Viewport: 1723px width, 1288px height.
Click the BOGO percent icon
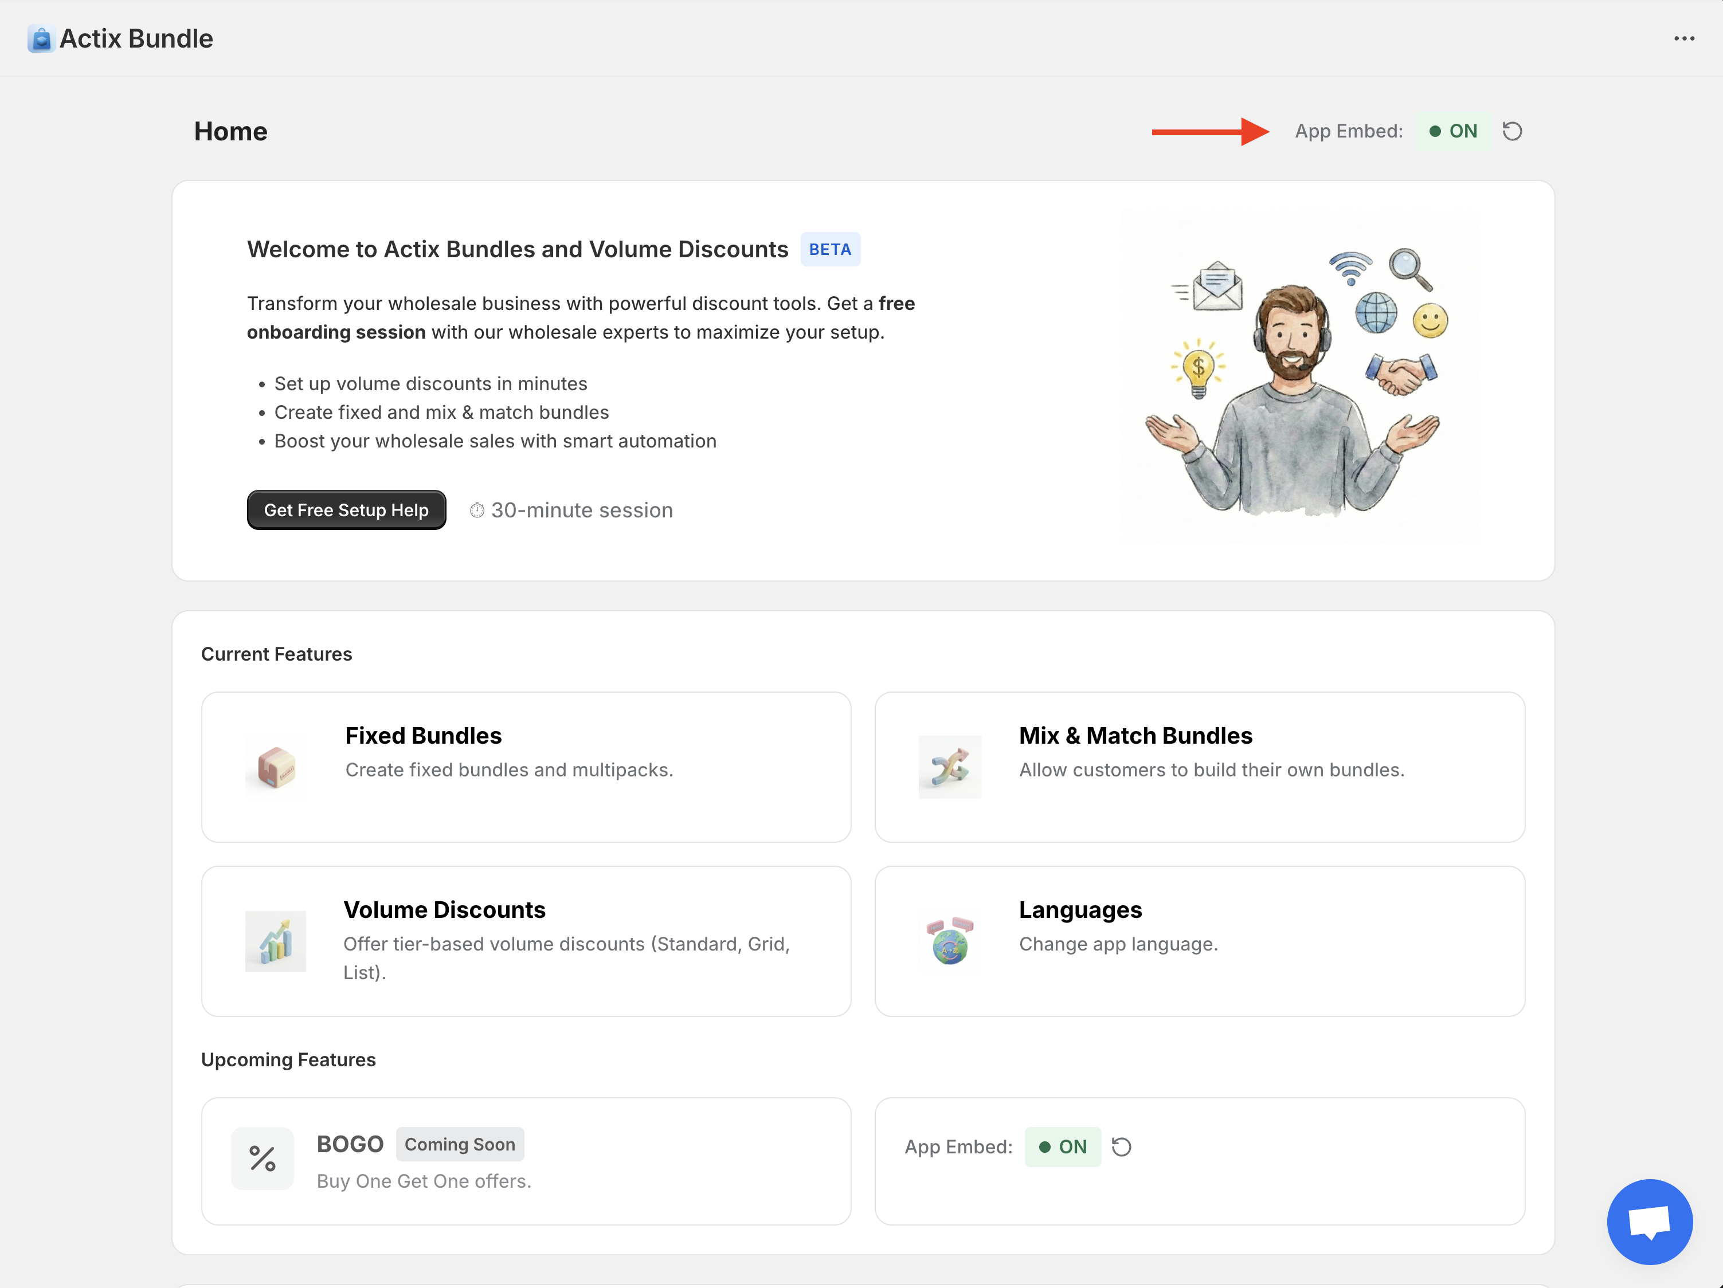[x=262, y=1159]
